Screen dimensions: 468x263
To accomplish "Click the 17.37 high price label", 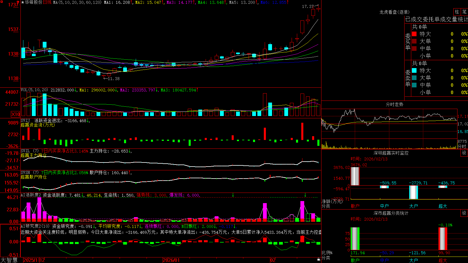I will pos(308,6).
